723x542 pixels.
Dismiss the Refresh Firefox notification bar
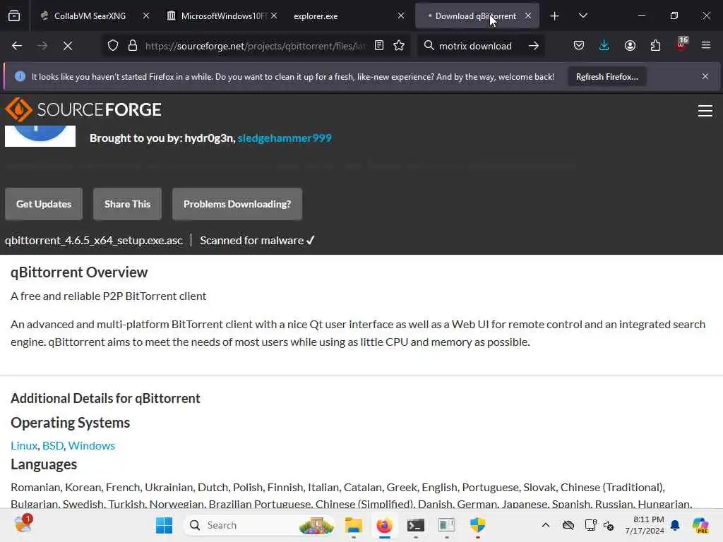705,76
